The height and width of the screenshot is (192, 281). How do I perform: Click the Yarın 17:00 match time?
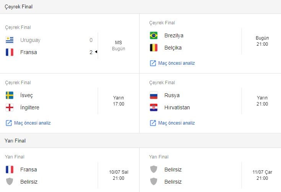click(x=119, y=101)
